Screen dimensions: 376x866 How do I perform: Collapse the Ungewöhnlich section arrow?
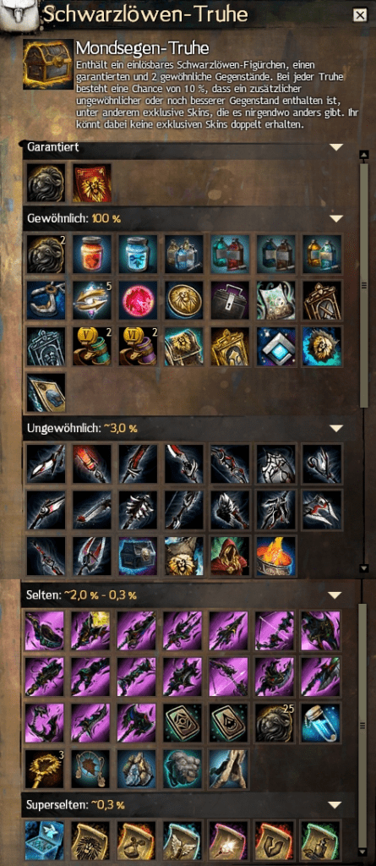pos(335,428)
